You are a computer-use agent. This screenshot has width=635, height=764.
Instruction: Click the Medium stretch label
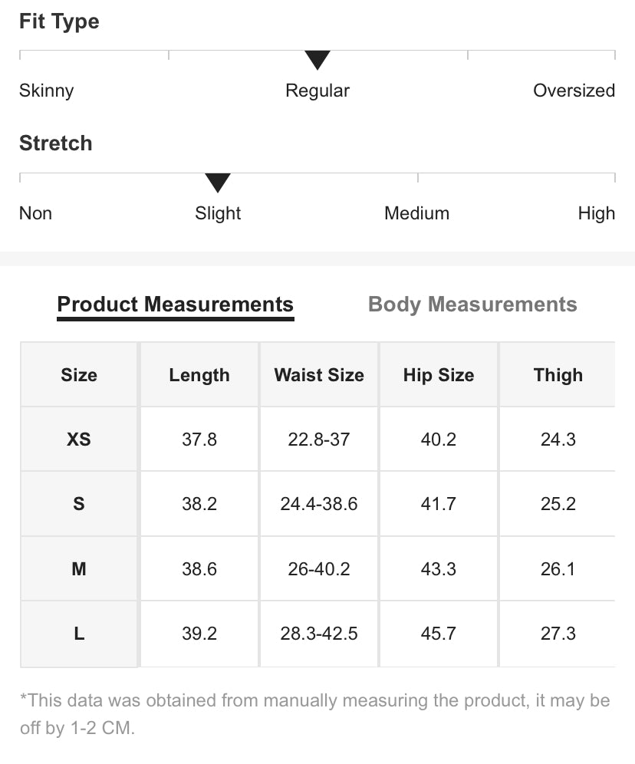click(416, 213)
